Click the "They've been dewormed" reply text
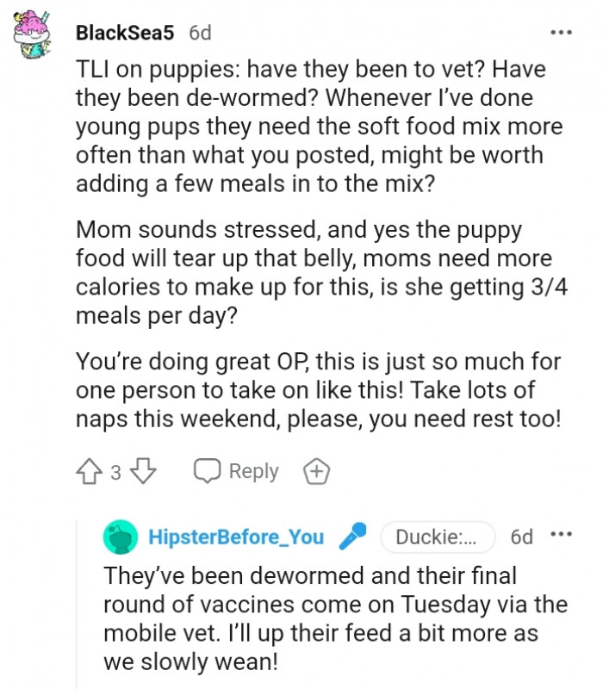Screen dimensions: 603x689 point(334,618)
